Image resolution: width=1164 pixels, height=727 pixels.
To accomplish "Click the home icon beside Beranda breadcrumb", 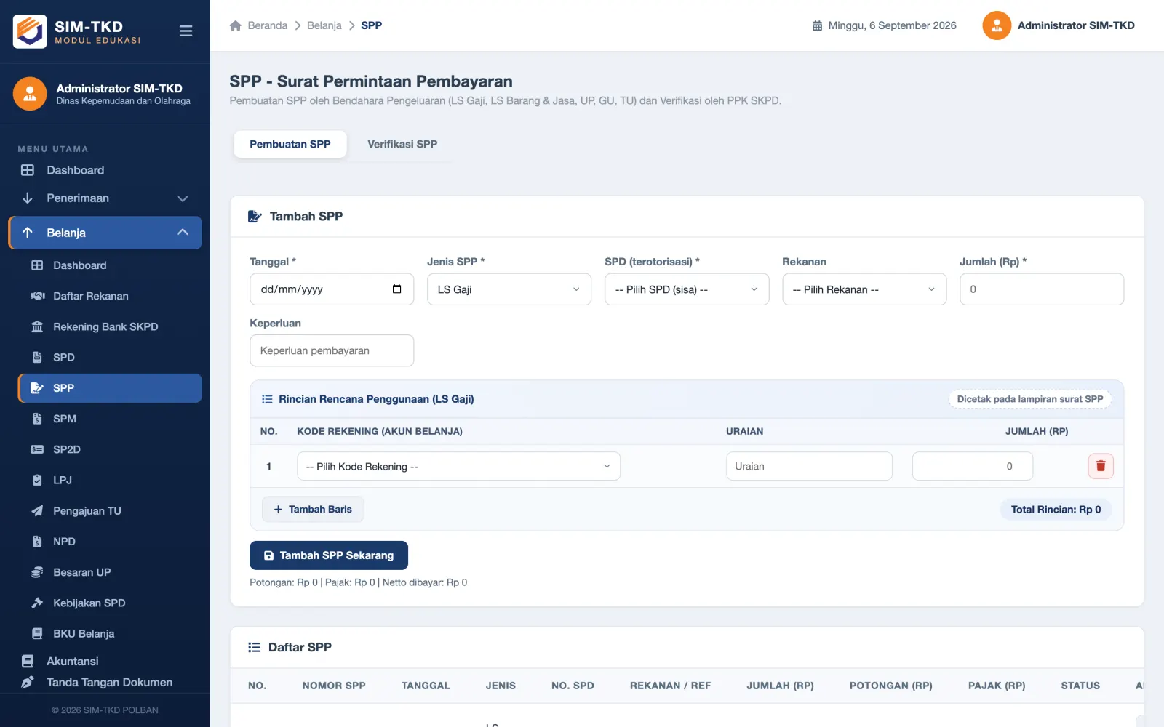I will click(235, 25).
